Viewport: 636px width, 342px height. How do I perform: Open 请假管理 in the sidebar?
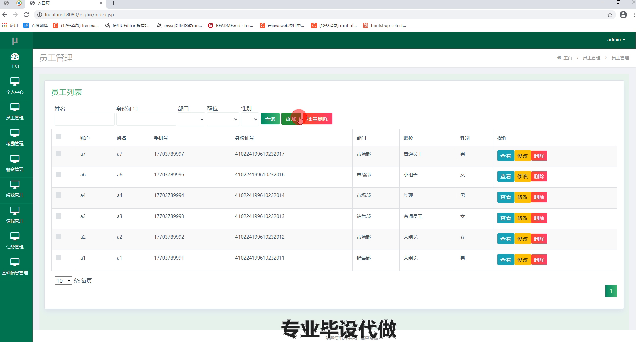(x=15, y=215)
